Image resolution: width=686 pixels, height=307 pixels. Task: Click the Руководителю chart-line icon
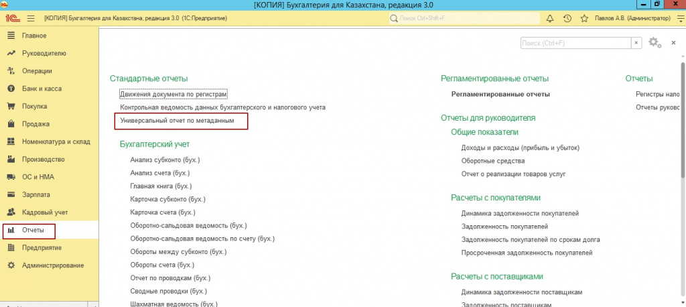coord(12,54)
